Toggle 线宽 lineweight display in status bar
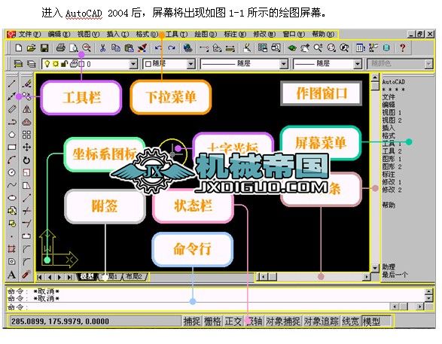 350,321
